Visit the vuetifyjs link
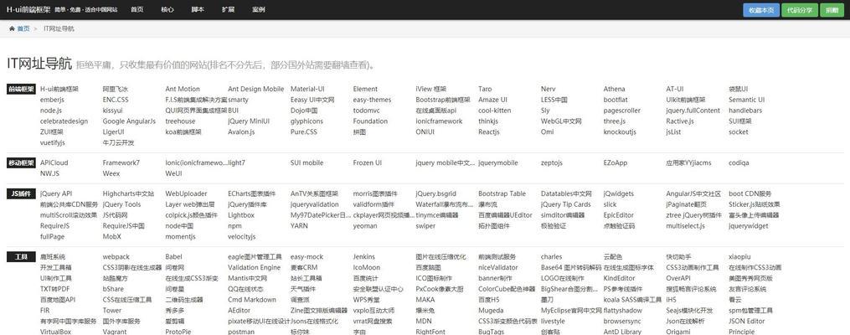 53,142
